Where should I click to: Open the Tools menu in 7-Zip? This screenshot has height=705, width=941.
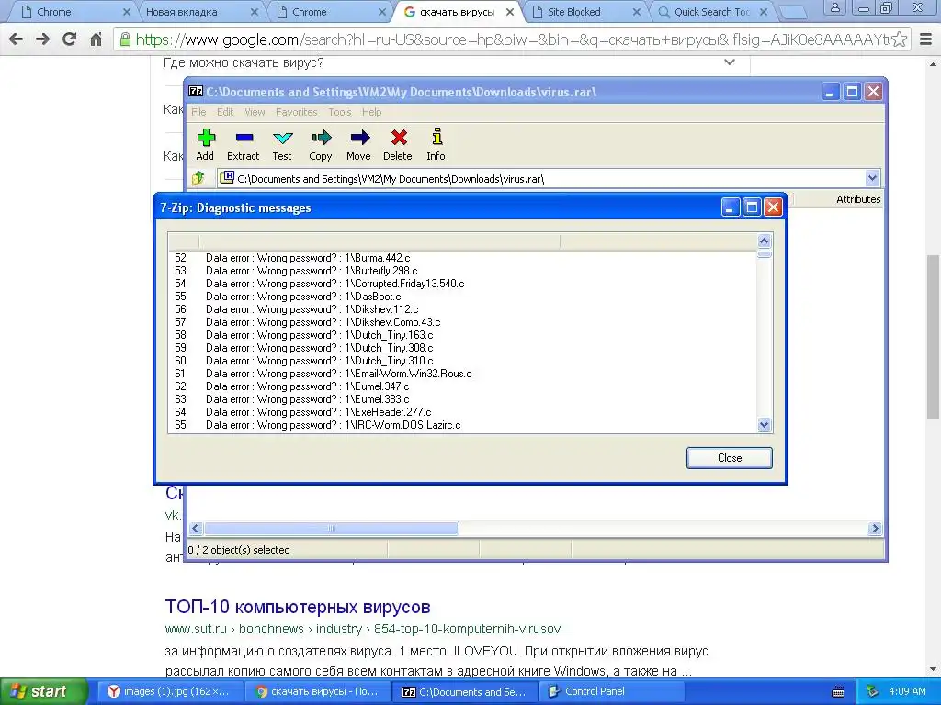[340, 112]
